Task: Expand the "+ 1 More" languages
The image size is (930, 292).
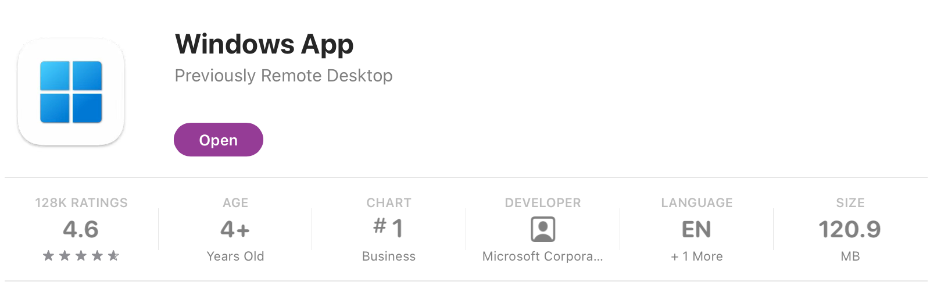Action: pyautogui.click(x=697, y=257)
